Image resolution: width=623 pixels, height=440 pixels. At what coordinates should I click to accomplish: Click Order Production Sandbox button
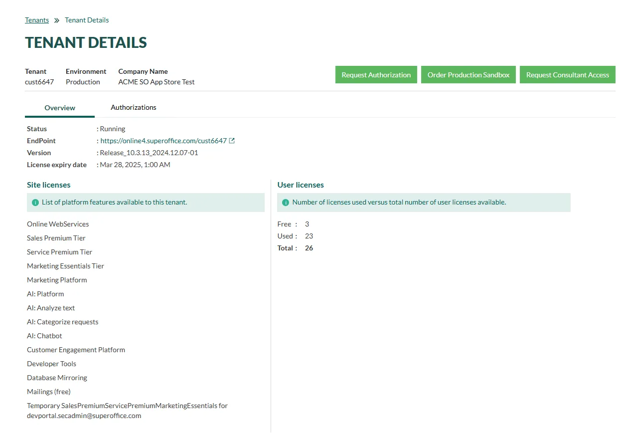click(468, 75)
